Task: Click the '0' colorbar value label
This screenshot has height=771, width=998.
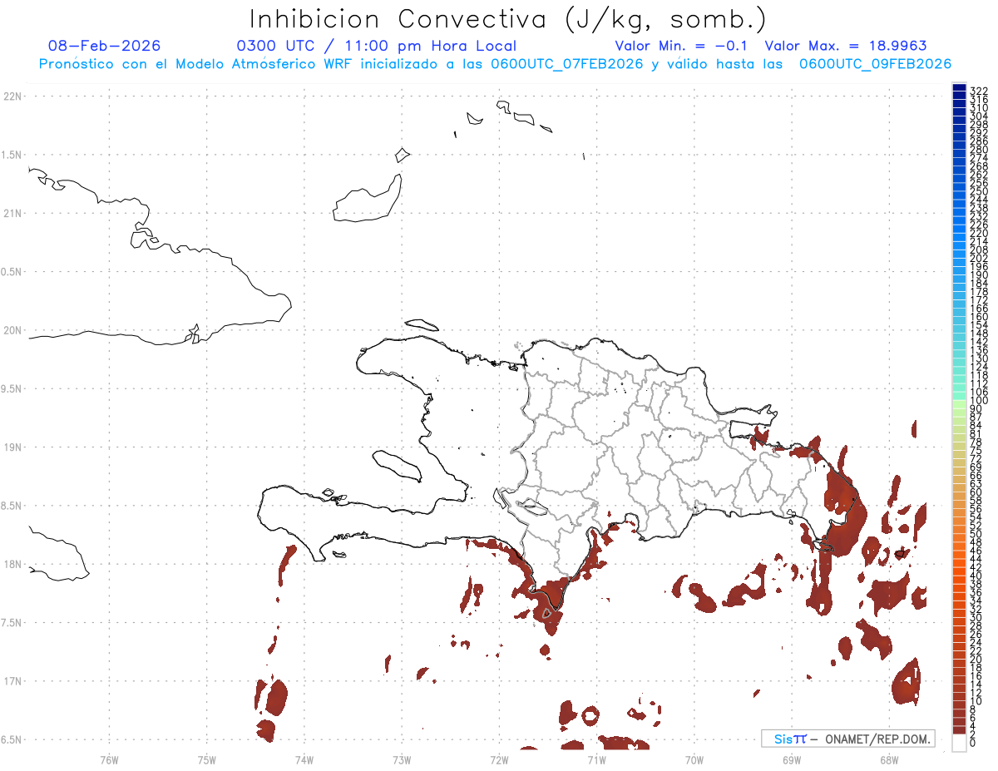Action: (x=973, y=742)
